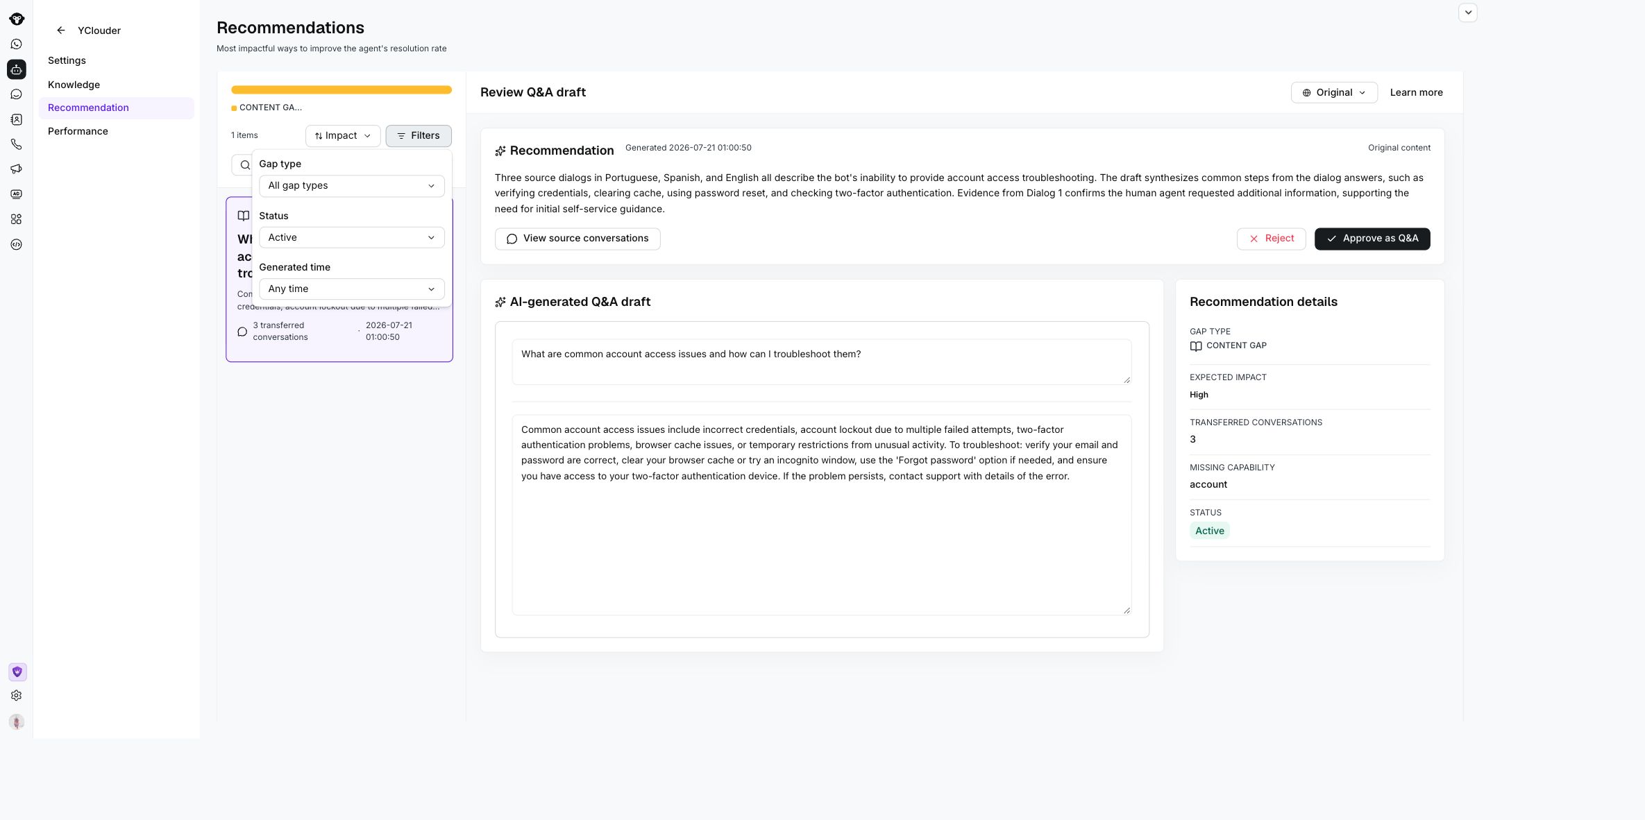Click the book icon on recommendation card

coord(244,216)
